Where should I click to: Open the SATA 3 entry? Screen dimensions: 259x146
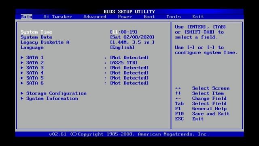tap(35, 68)
